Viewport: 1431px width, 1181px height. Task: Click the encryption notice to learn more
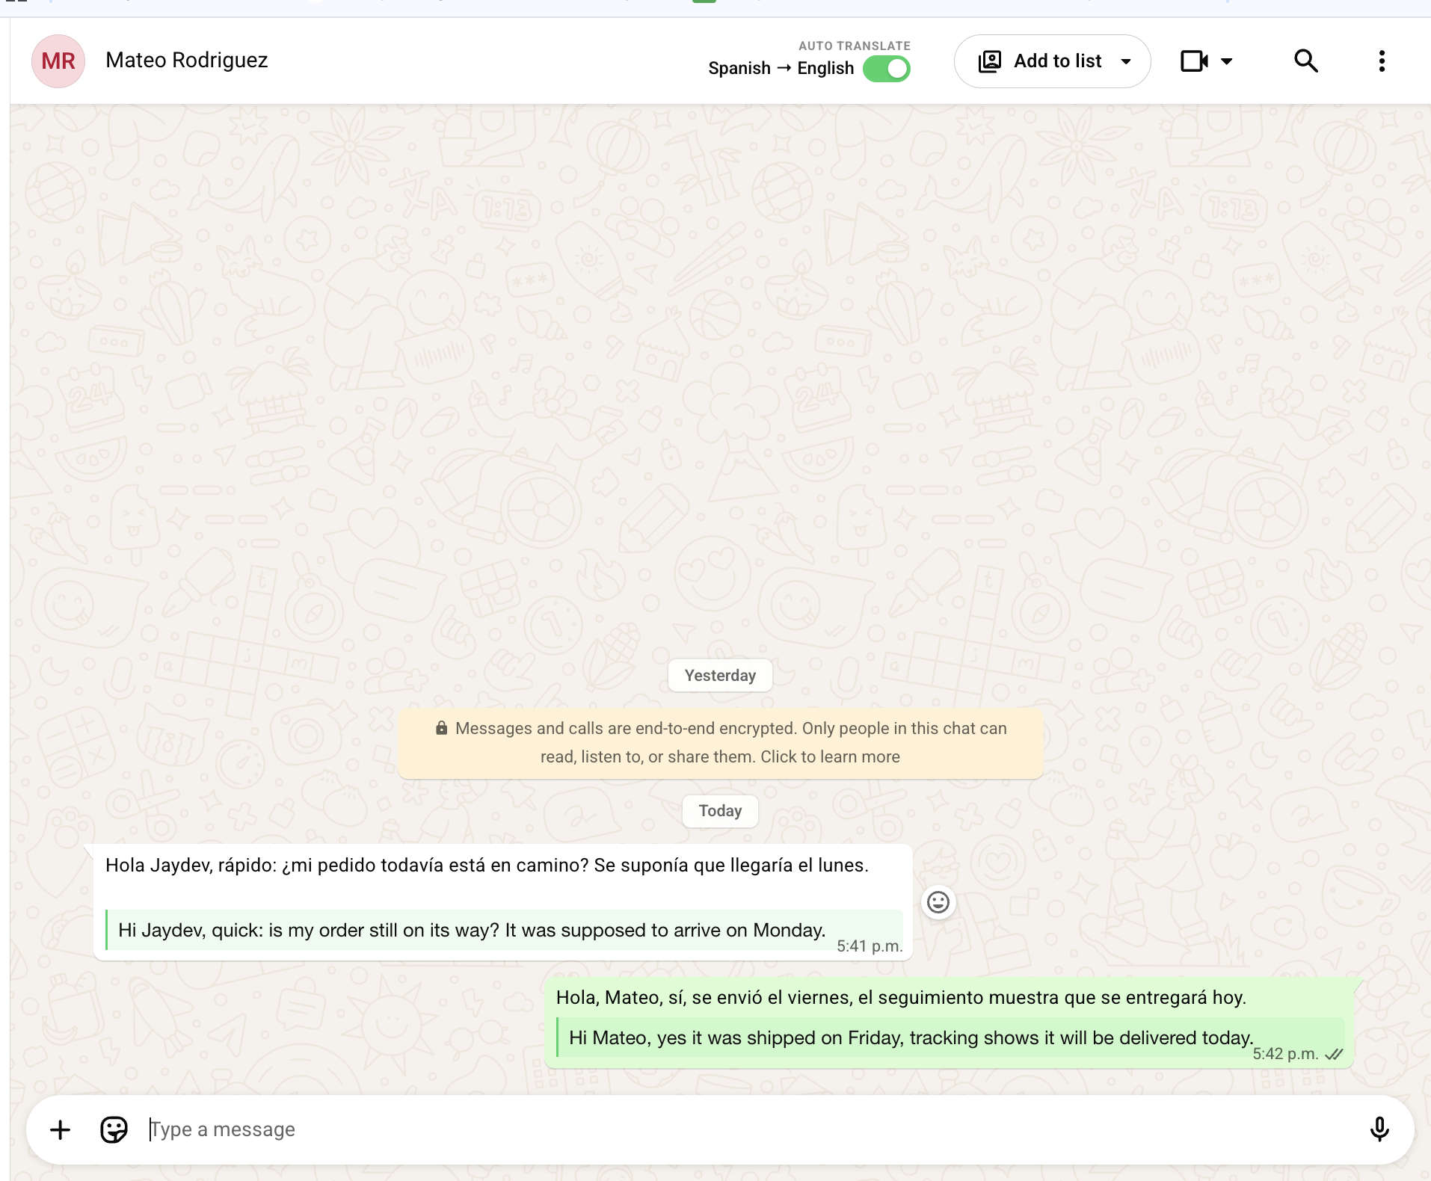tap(721, 743)
